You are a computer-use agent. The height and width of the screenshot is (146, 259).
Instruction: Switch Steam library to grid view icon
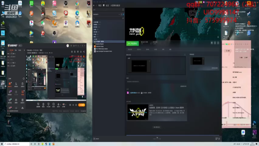123,10
